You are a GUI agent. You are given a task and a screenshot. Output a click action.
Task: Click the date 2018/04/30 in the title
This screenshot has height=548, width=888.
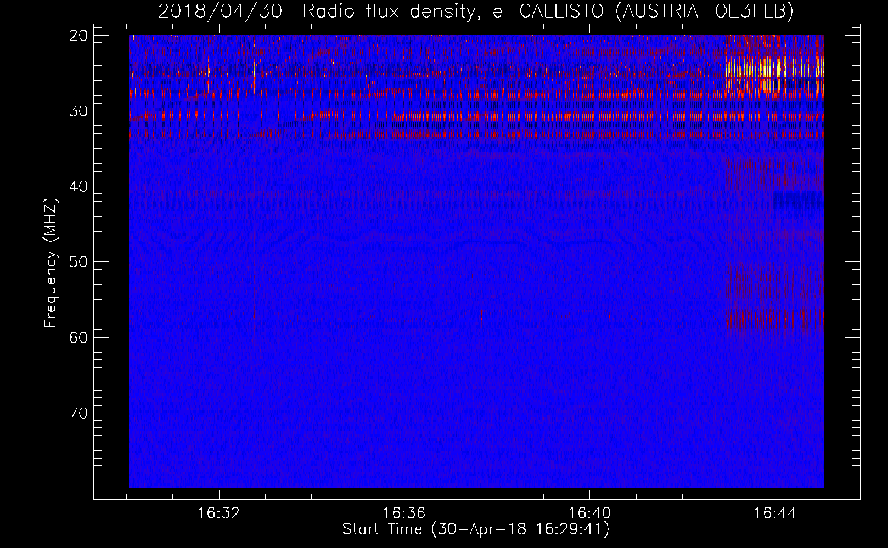[x=220, y=11]
